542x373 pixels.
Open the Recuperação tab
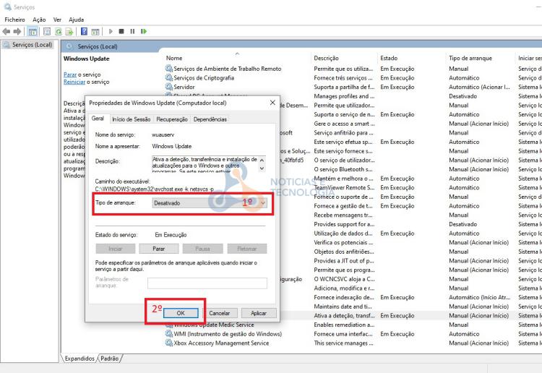pos(172,119)
